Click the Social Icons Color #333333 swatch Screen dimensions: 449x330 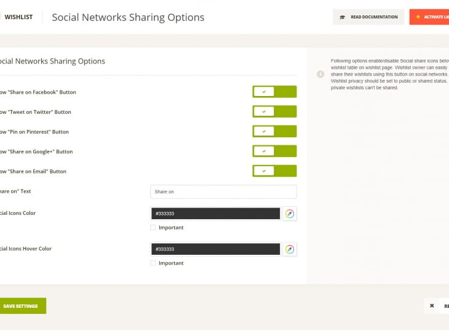pyautogui.click(x=215, y=214)
